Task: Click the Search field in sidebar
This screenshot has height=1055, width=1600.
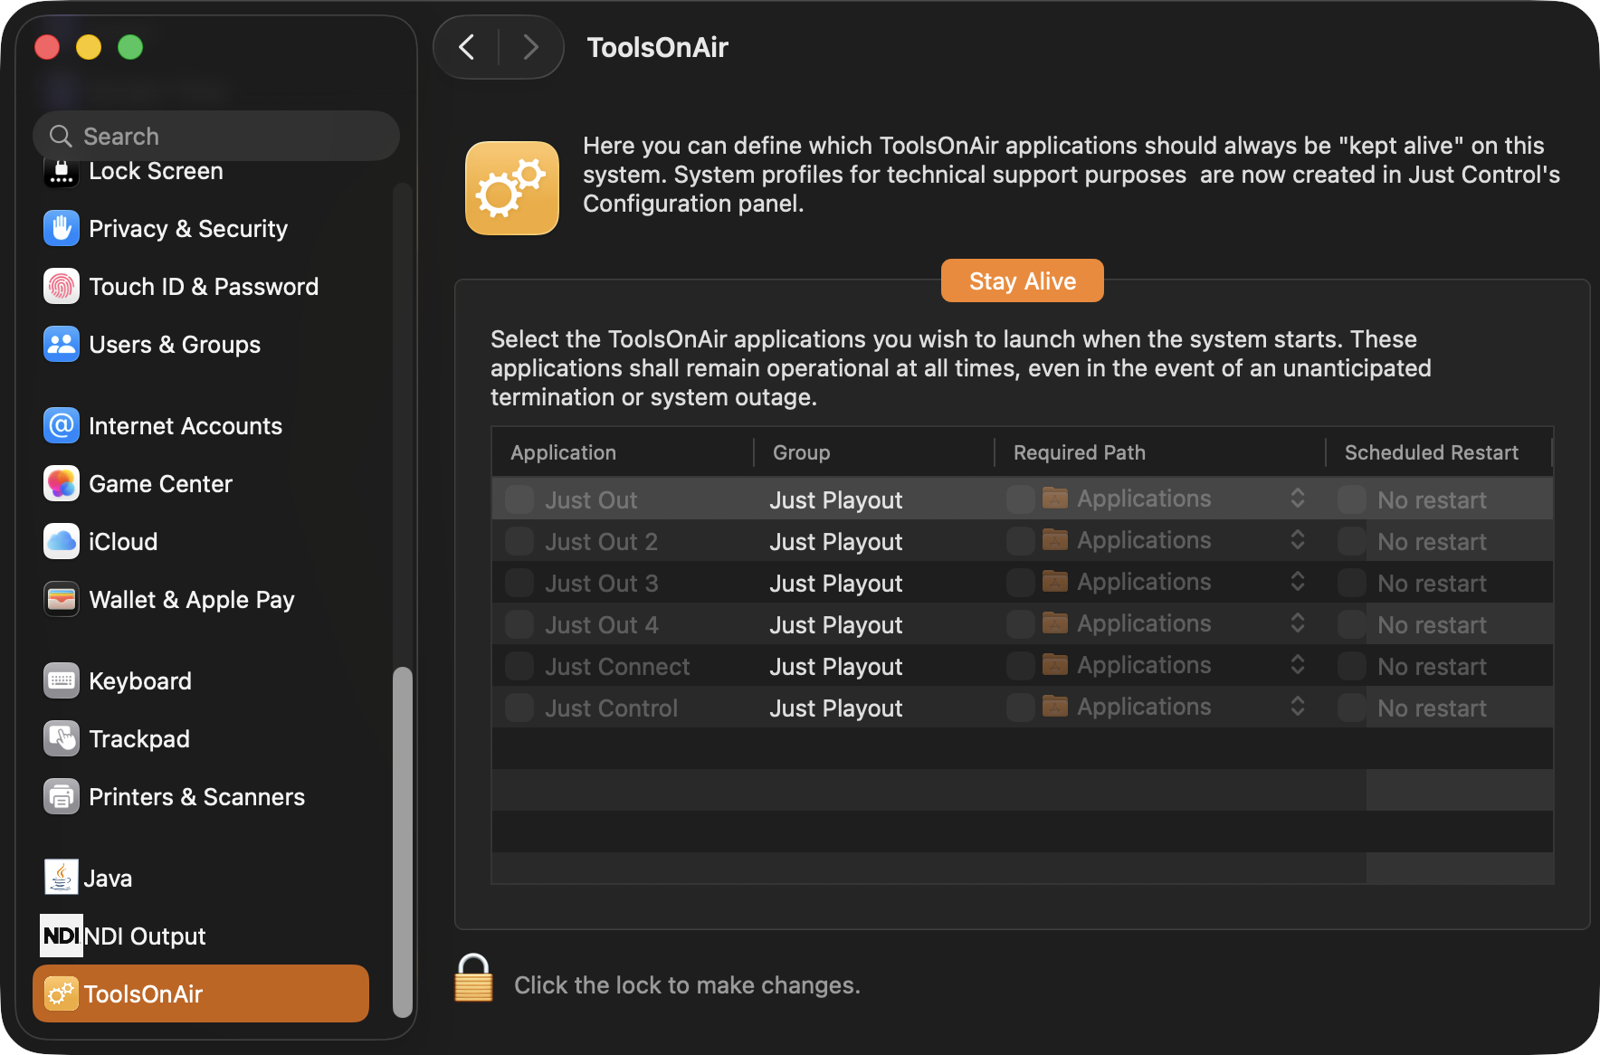Action: 216,136
